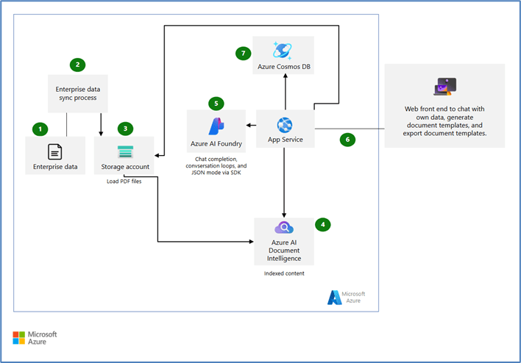The image size is (521, 363).
Task: Click the 'Load PDF files' caption
Action: pos(124,181)
